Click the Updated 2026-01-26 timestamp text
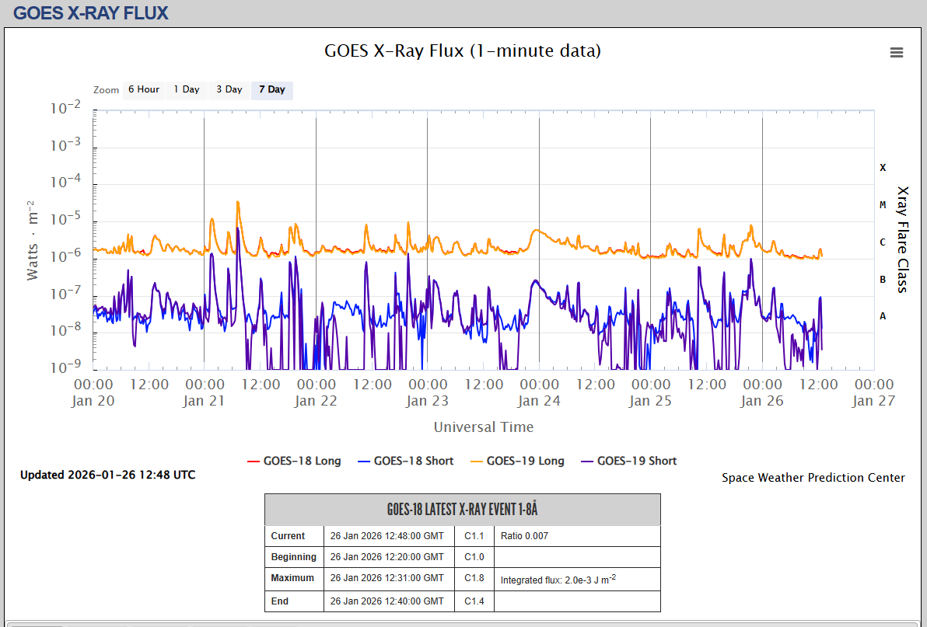This screenshot has width=927, height=627. (107, 475)
